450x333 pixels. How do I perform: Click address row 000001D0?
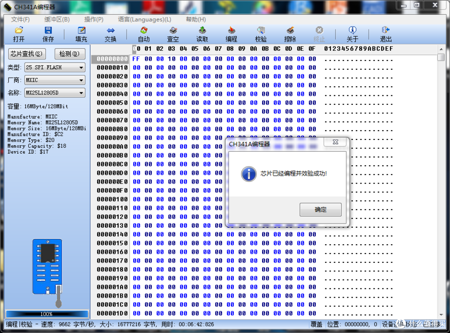pyautogui.click(x=112, y=313)
